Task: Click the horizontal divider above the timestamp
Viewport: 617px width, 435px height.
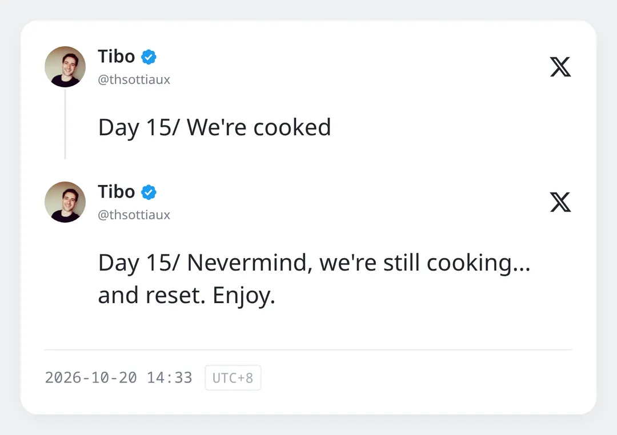Action: [308, 349]
